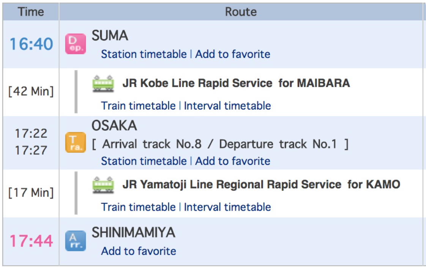Add SUMA station to favorite
Viewport: 426px width, 269px height.
pyautogui.click(x=233, y=54)
